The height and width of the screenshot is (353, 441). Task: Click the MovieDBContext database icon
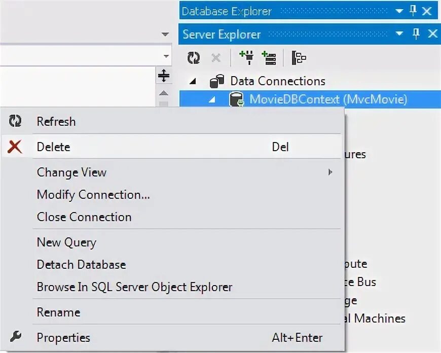236,99
